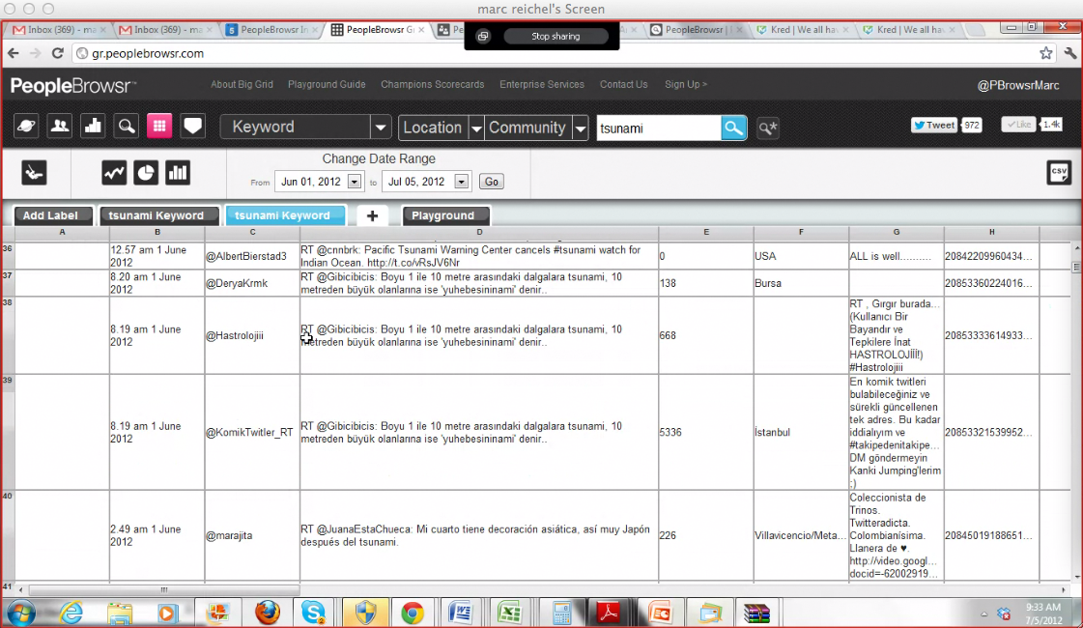1083x628 pixels.
Task: Expand the Keyword dropdown arrow
Action: (x=381, y=128)
